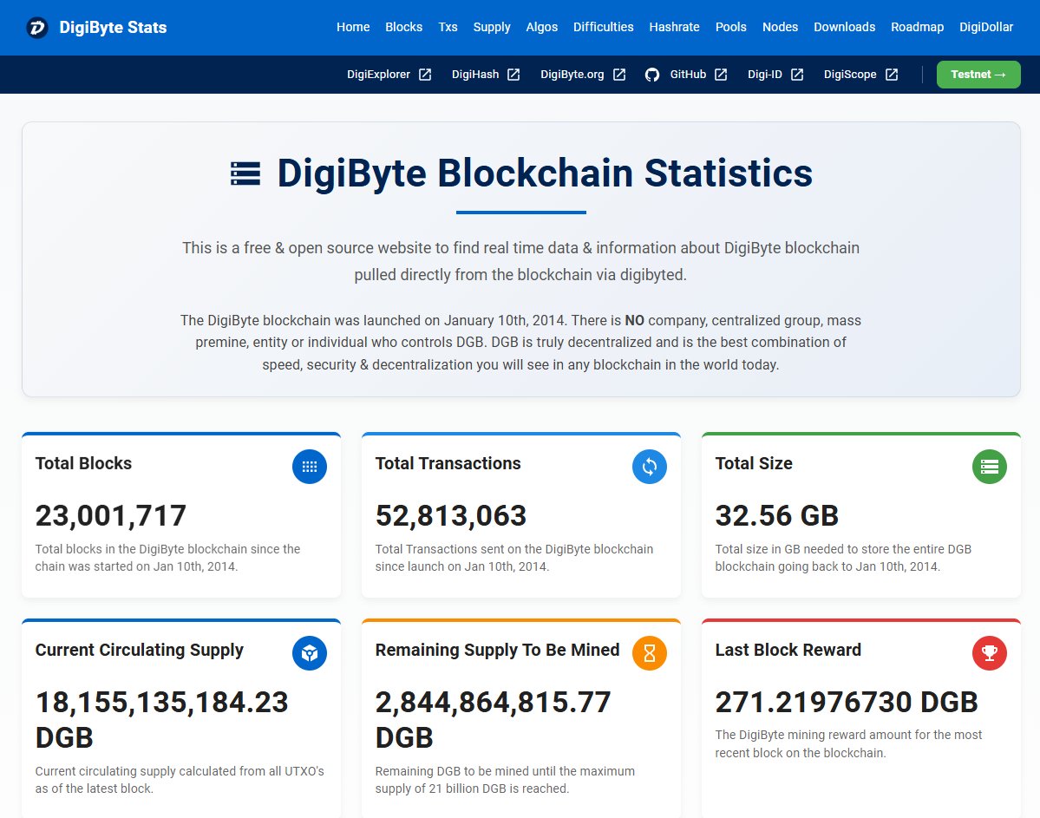The height and width of the screenshot is (818, 1040).
Task: Select the Remaining Supply To Be Mined title
Action: click(x=498, y=650)
